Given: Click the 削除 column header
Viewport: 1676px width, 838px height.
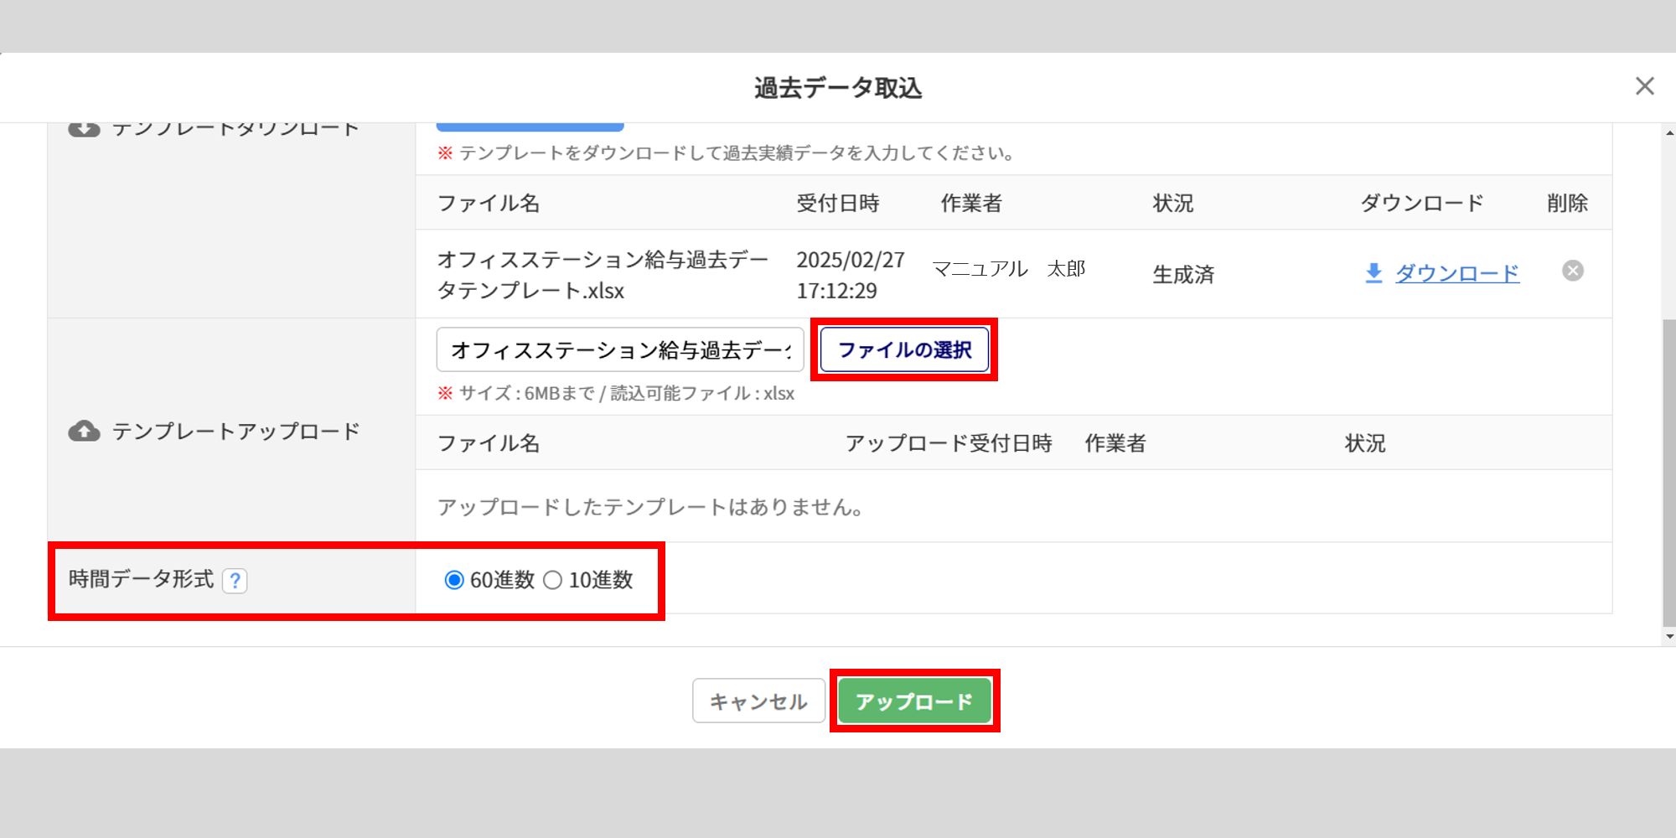Looking at the screenshot, I should coord(1567,203).
